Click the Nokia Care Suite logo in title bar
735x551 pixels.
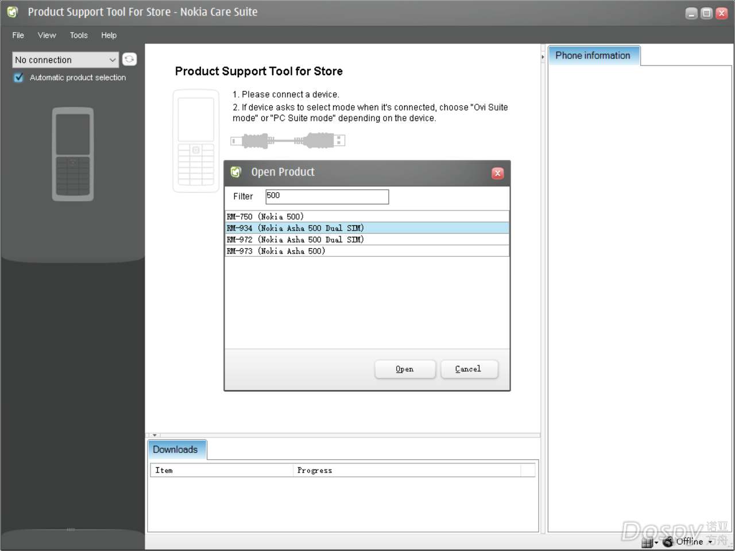coord(13,11)
